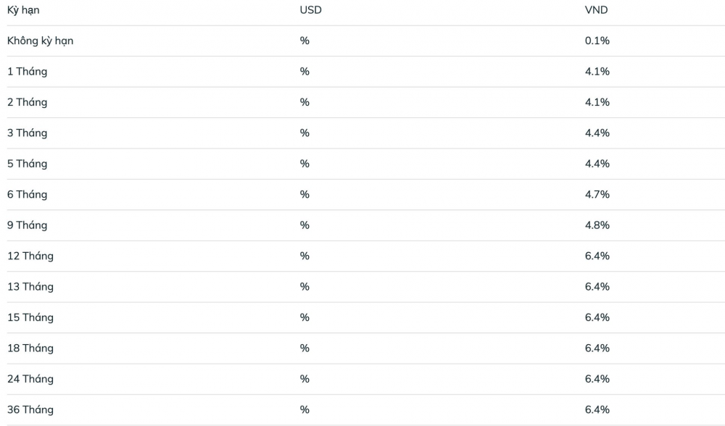Click the VND column header
The height and width of the screenshot is (426, 725).
(596, 10)
